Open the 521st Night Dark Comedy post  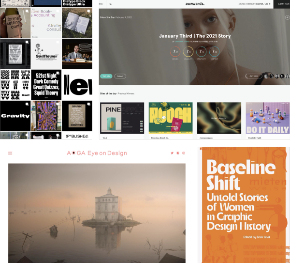(46, 85)
